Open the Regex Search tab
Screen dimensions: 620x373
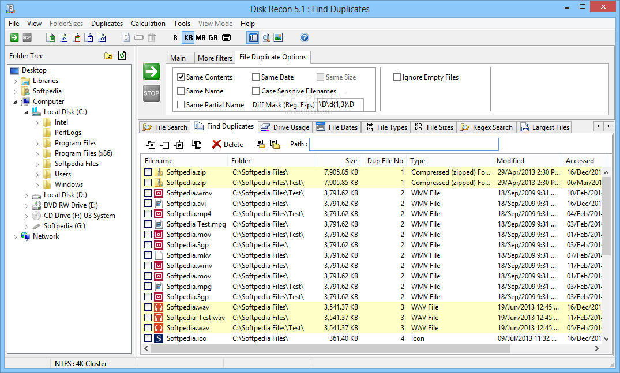[x=487, y=127]
